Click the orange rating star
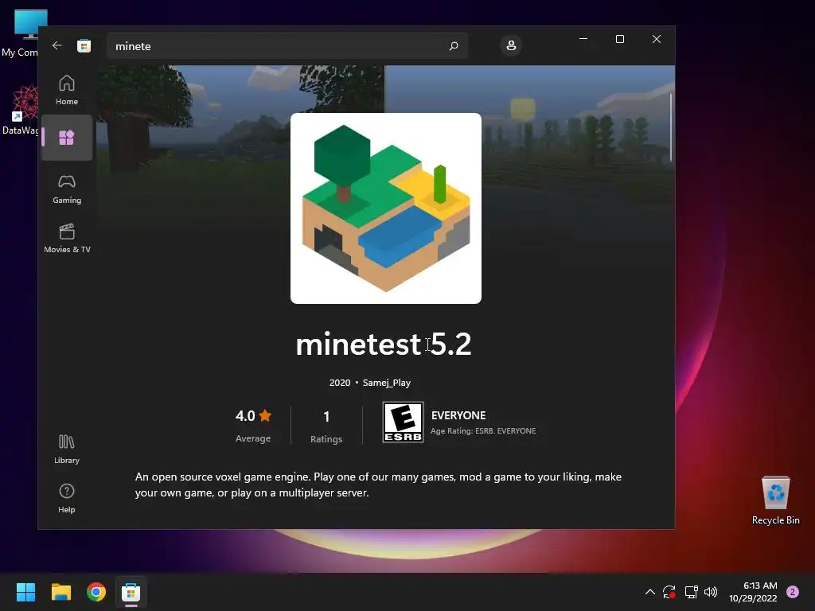The width and height of the screenshot is (815, 611). click(265, 415)
